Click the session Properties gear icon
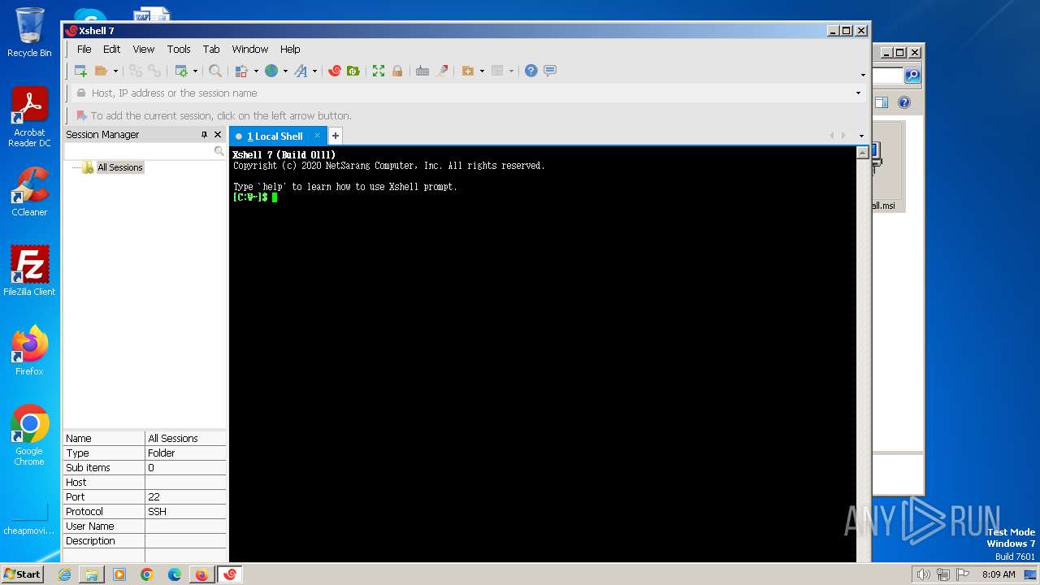 click(181, 71)
